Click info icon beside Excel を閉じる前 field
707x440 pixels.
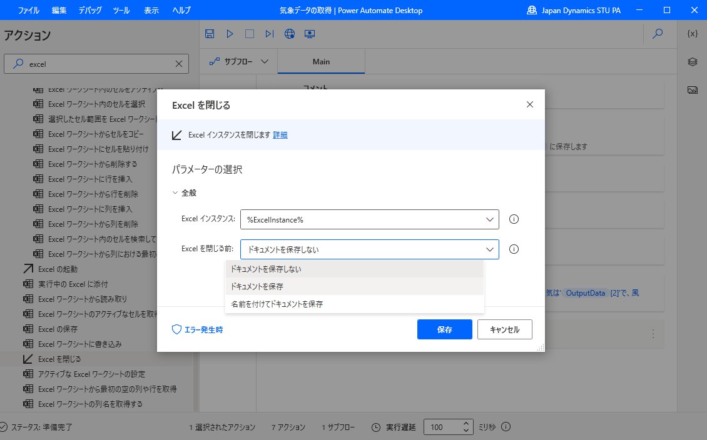point(514,249)
